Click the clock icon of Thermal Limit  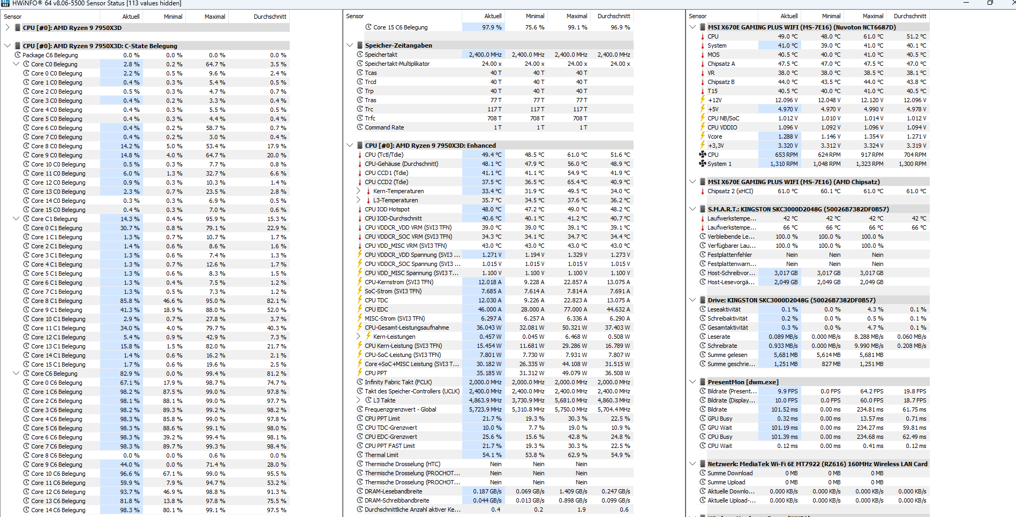coord(360,454)
